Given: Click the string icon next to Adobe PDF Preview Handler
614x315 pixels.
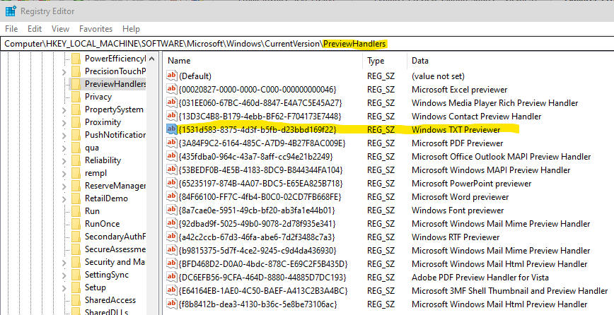Looking at the screenshot, I should [x=172, y=278].
